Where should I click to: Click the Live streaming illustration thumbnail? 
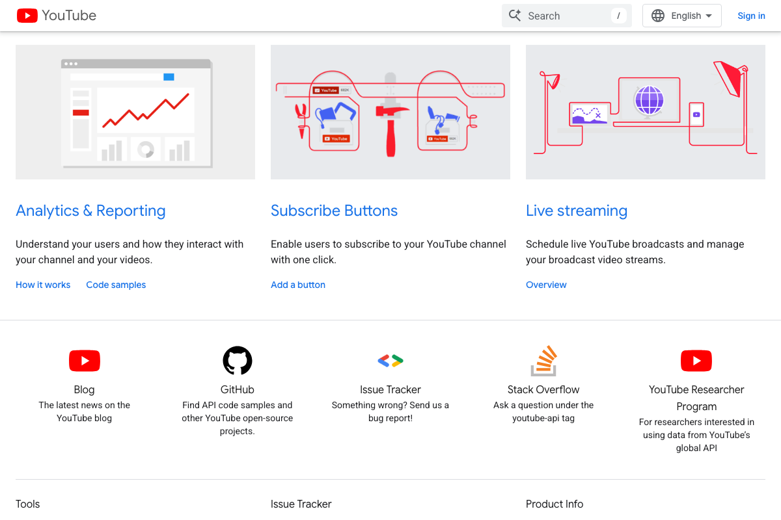[x=646, y=112]
